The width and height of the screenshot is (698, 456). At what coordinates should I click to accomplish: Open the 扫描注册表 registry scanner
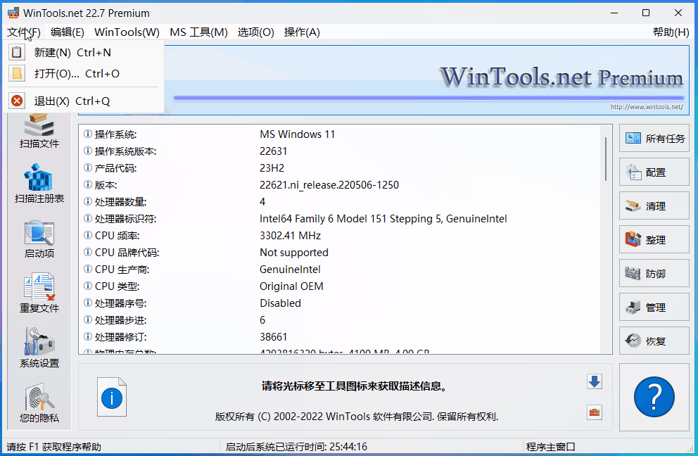[39, 184]
